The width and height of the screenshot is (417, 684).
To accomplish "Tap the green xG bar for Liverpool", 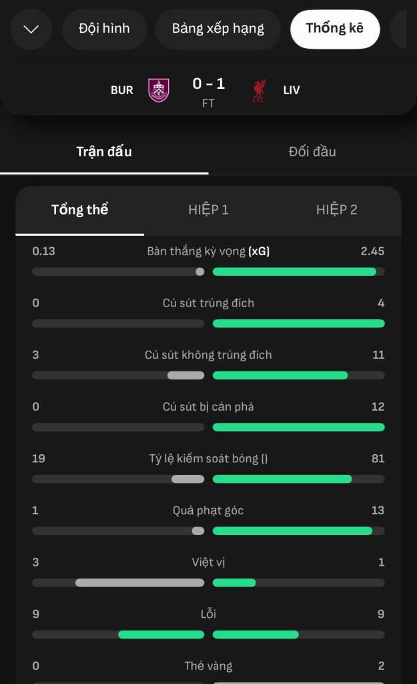I will pyautogui.click(x=294, y=272).
